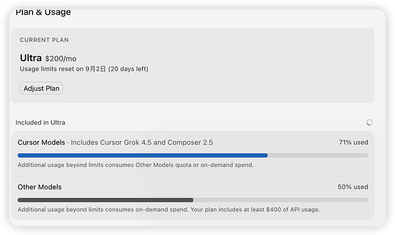Click the Included in Ultra label
This screenshot has width=395, height=235.
(x=40, y=122)
